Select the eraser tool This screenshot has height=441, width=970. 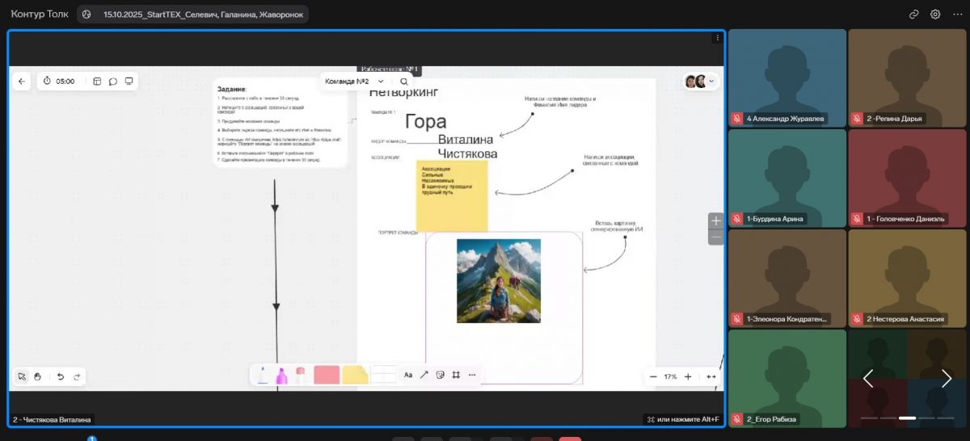point(300,374)
